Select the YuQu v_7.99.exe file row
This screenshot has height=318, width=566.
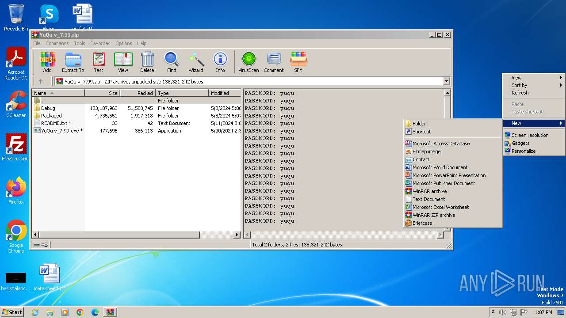pos(137,131)
